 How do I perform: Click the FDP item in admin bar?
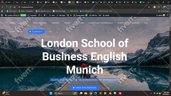100,15
